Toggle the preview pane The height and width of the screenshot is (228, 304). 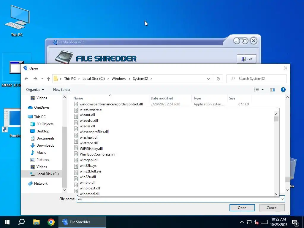point(273,90)
